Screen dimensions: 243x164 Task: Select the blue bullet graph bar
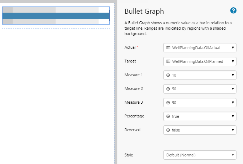coord(54,16)
